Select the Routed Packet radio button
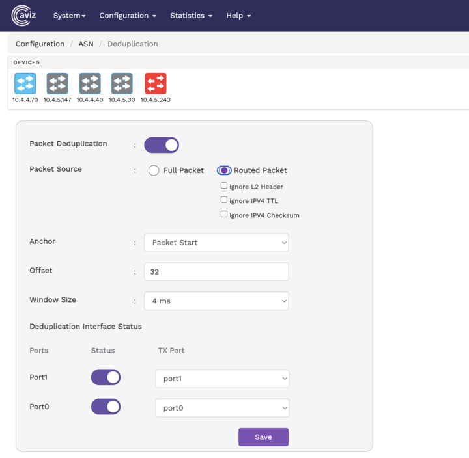Screen dimensions: 469x458 (224, 170)
